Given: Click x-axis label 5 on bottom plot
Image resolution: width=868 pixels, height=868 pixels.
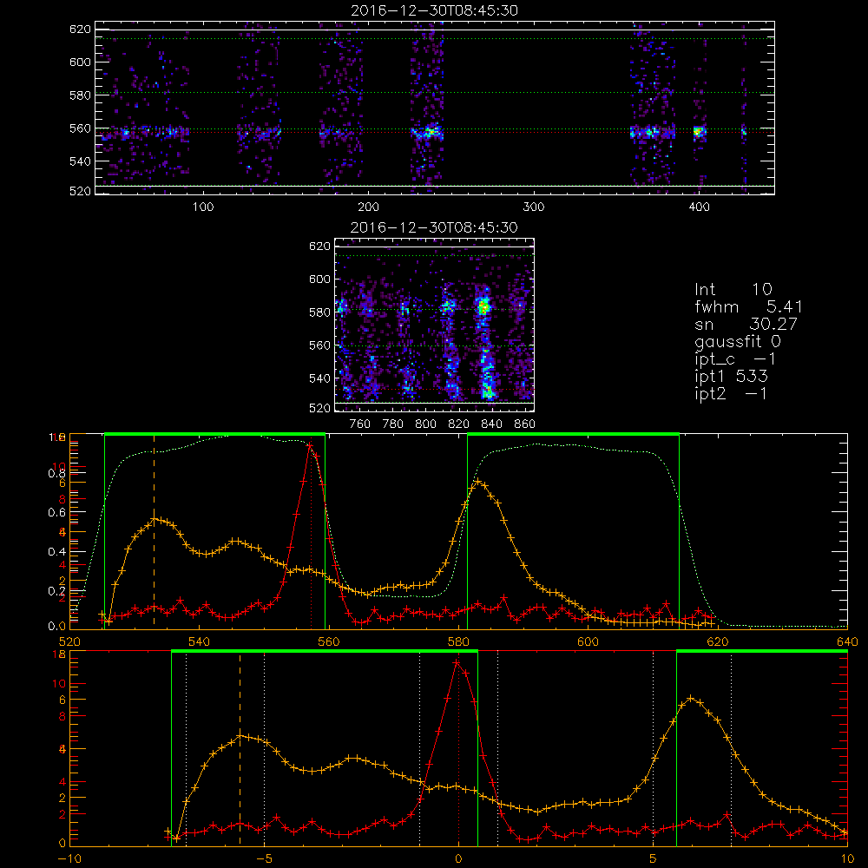Looking at the screenshot, I should [x=653, y=858].
